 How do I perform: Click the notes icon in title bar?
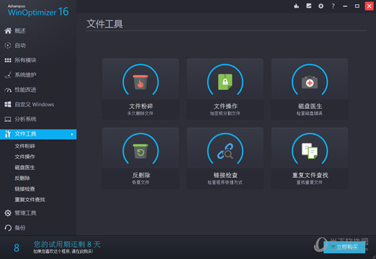(x=308, y=5)
